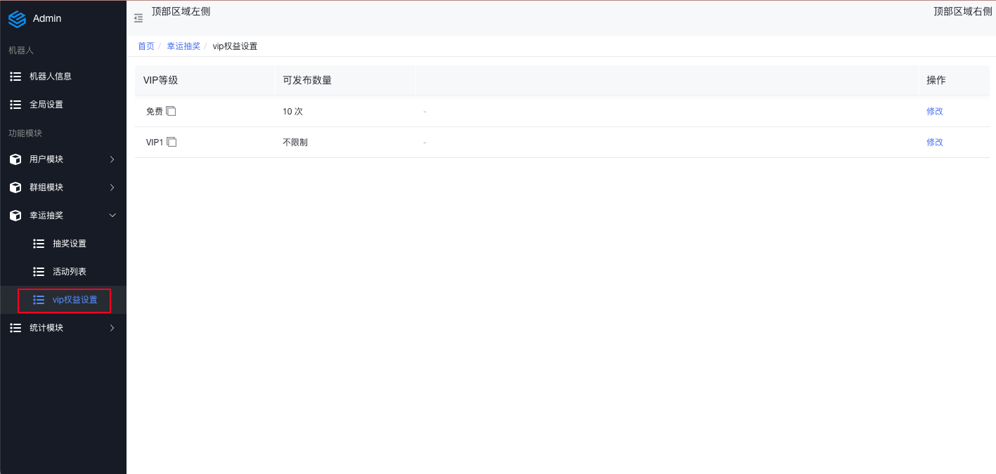The width and height of the screenshot is (996, 474).
Task: Click 幸运抽奖 in the breadcrumb
Action: click(x=183, y=46)
